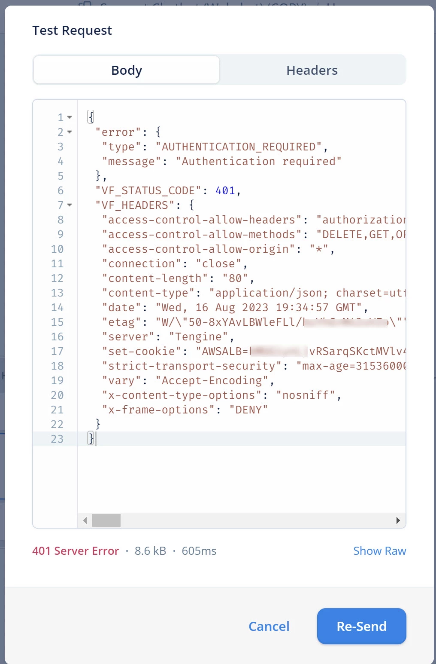Click the horizontal scrollbar left arrow
The image size is (436, 664).
point(85,520)
